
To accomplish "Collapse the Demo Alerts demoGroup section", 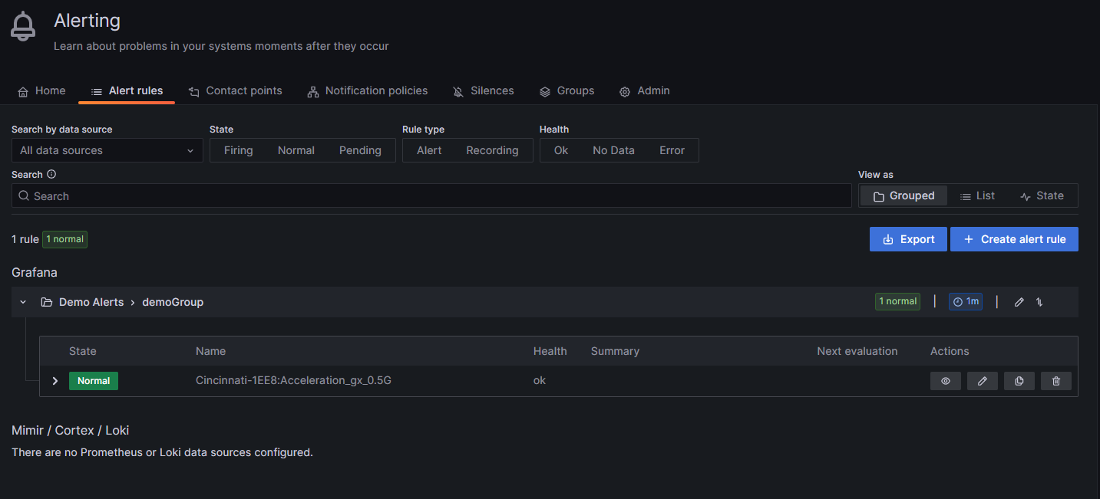I will click(x=23, y=302).
